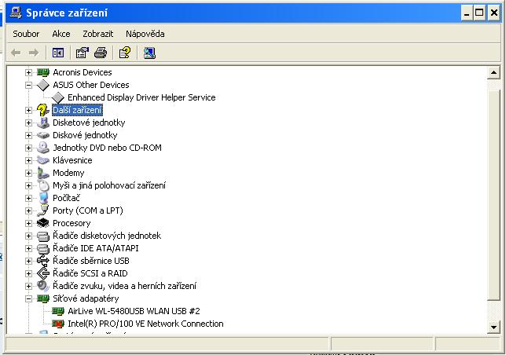The image size is (506, 355).
Task: Open the Soubor menu
Action: [26, 34]
